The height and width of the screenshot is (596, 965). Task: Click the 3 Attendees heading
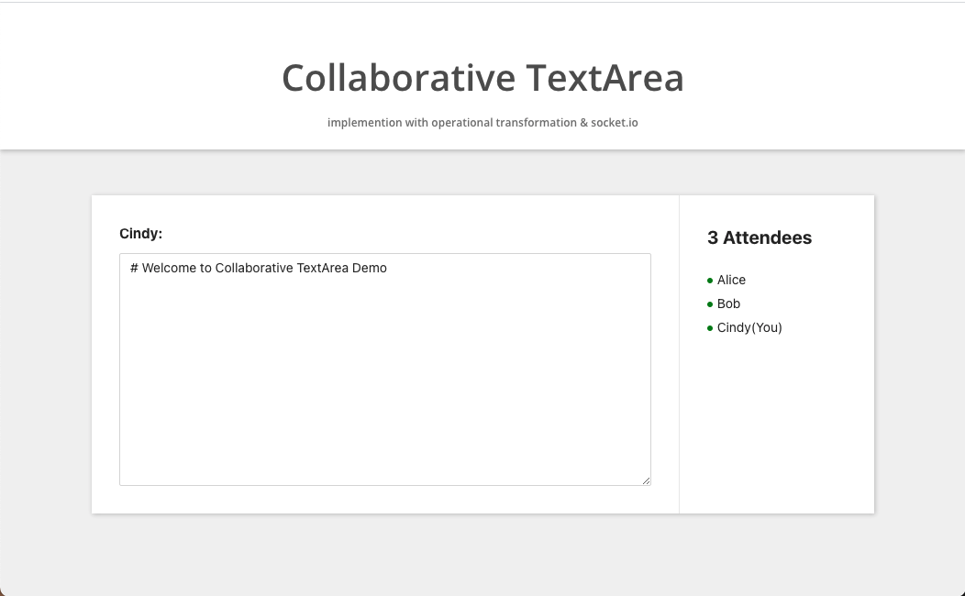click(x=760, y=237)
